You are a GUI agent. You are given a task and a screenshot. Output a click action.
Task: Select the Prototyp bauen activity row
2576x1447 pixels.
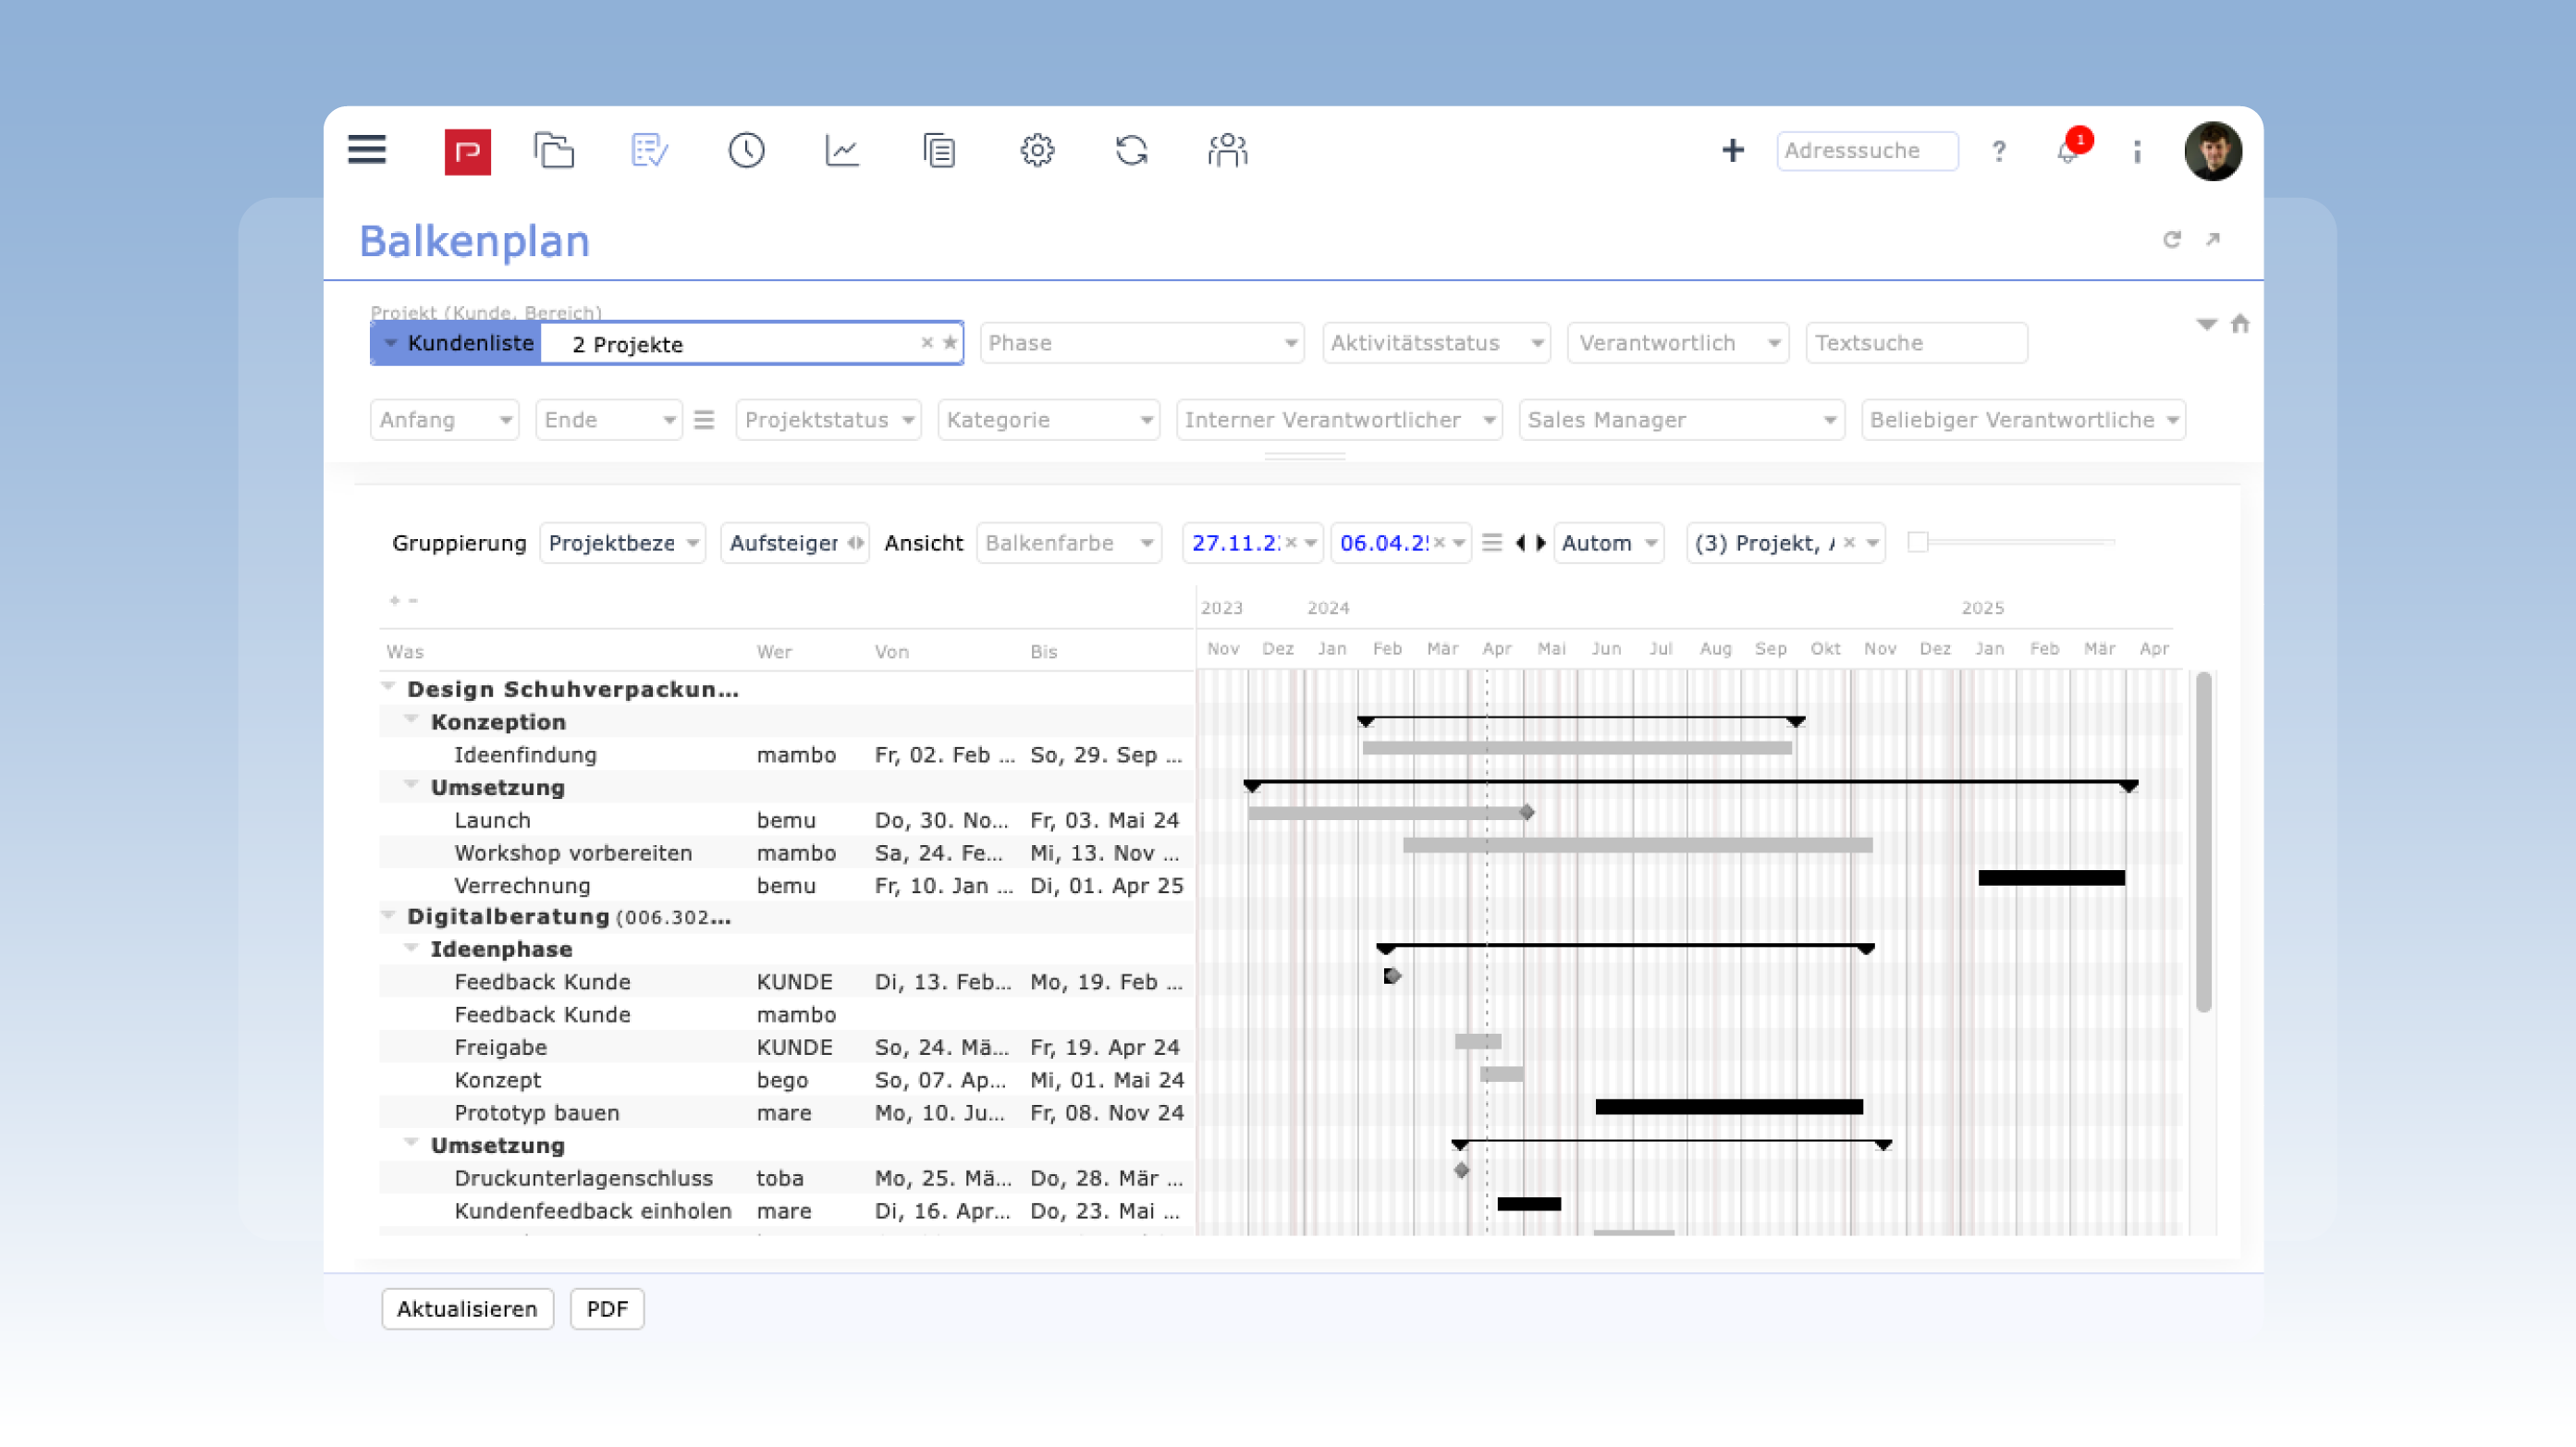click(537, 1112)
